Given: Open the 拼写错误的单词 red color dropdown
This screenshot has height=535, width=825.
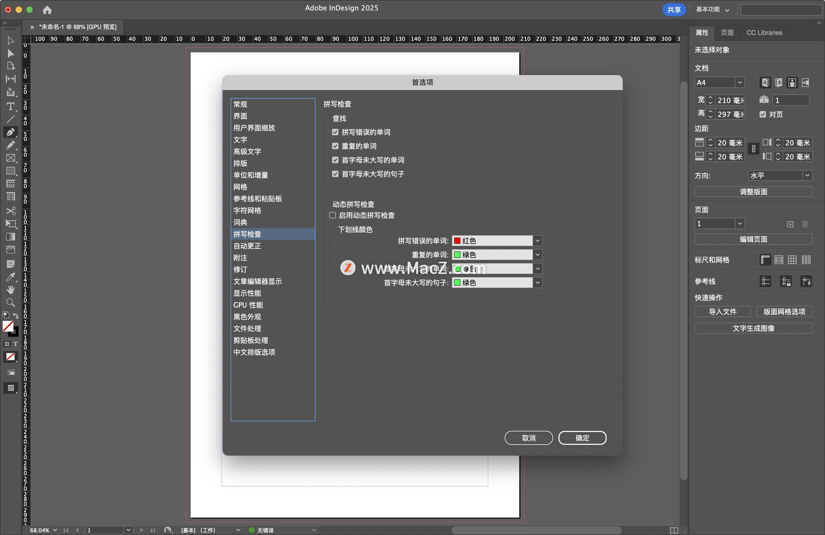Looking at the screenshot, I should pos(537,241).
